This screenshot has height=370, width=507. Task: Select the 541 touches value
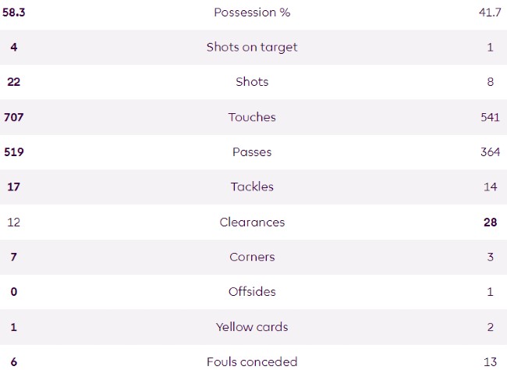pos(490,117)
